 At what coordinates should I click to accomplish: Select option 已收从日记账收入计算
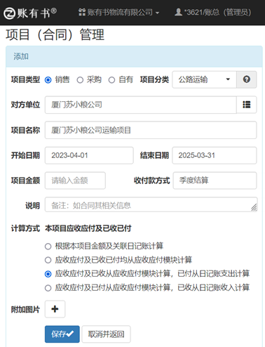pos(48,288)
